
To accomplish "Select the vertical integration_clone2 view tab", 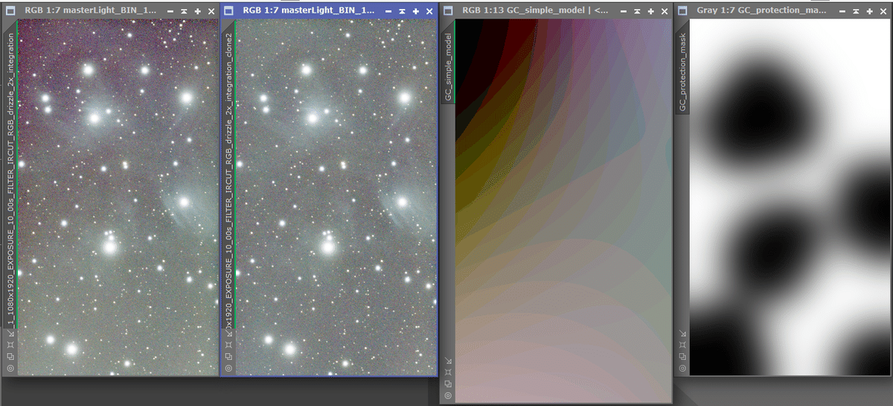I will point(228,175).
